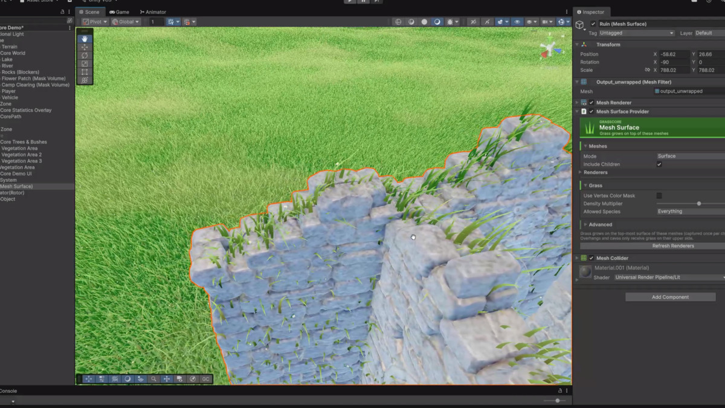Toggle scene lighting bulb icon

point(424,22)
